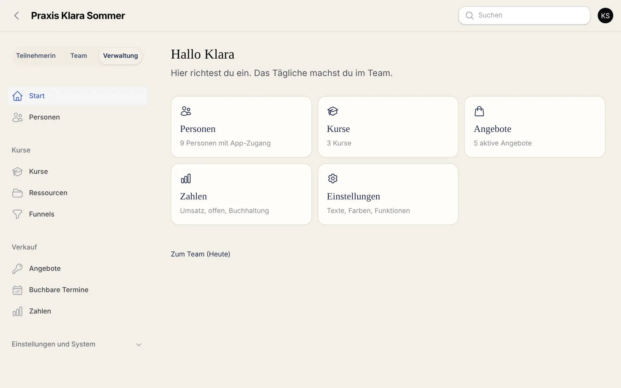
Task: Go back using the header arrow
Action: click(16, 16)
